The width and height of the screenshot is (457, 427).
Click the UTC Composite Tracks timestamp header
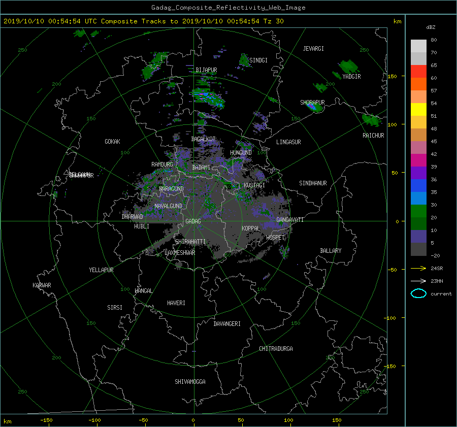[x=143, y=21]
